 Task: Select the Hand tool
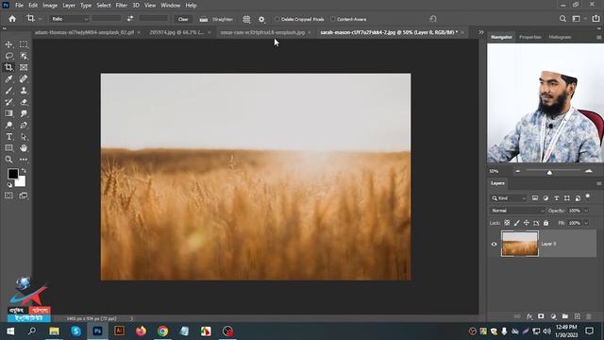[x=24, y=148]
